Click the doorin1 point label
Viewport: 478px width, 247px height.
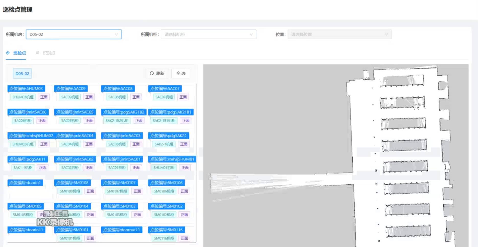(25, 183)
